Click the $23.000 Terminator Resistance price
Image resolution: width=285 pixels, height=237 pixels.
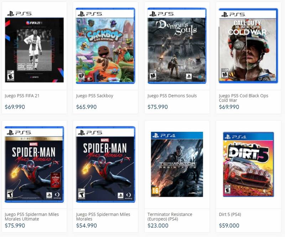(x=158, y=226)
